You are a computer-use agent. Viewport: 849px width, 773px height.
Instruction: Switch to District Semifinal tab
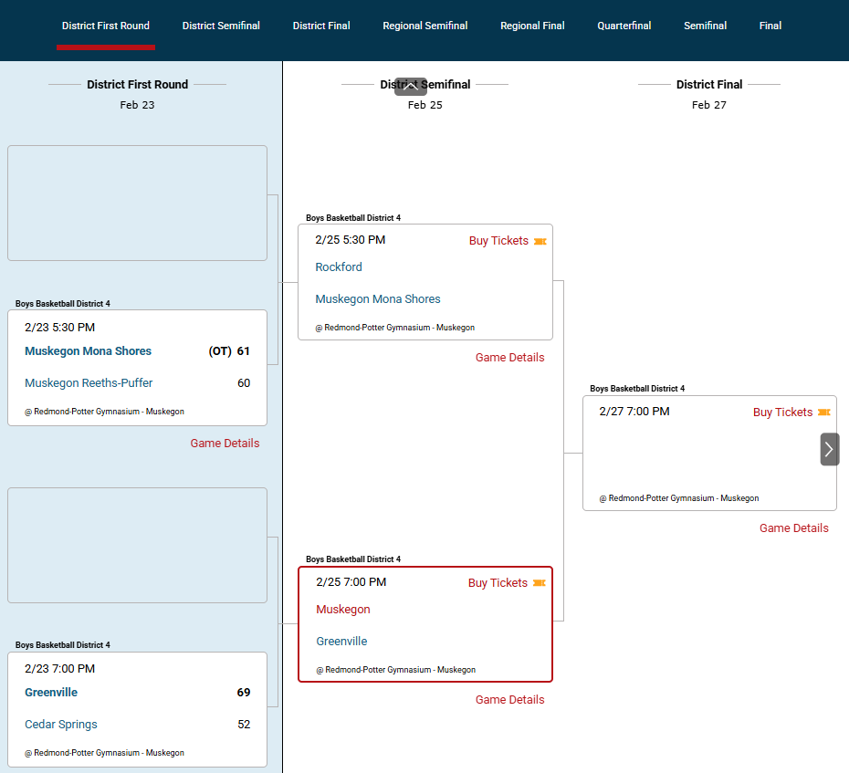221,26
